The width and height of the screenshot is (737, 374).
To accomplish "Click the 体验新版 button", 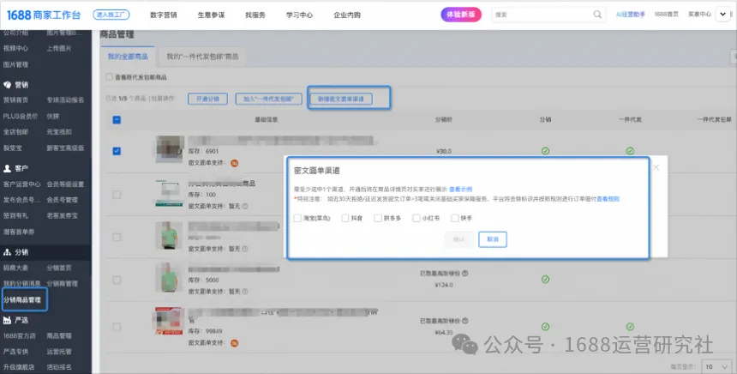I will click(461, 15).
